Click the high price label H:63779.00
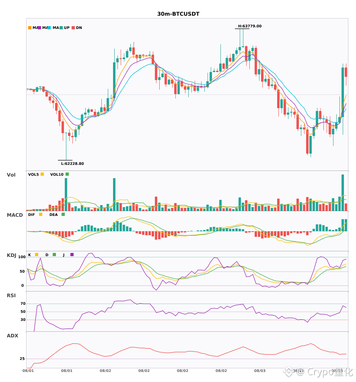This screenshot has width=356, height=382. coord(250,26)
